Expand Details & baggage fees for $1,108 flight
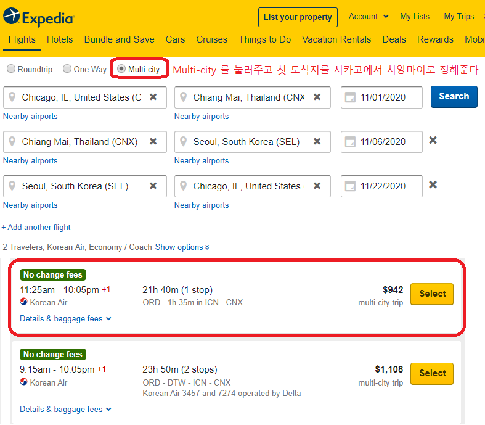The height and width of the screenshot is (425, 485). pyautogui.click(x=65, y=409)
